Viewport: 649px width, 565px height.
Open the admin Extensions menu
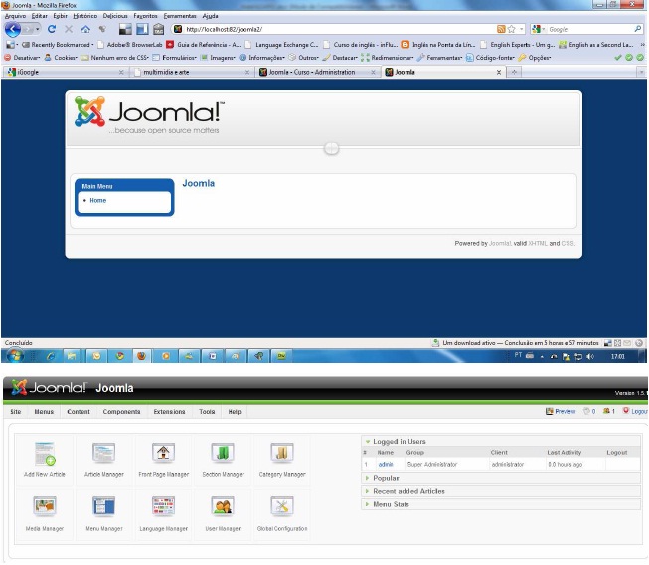coord(169,412)
